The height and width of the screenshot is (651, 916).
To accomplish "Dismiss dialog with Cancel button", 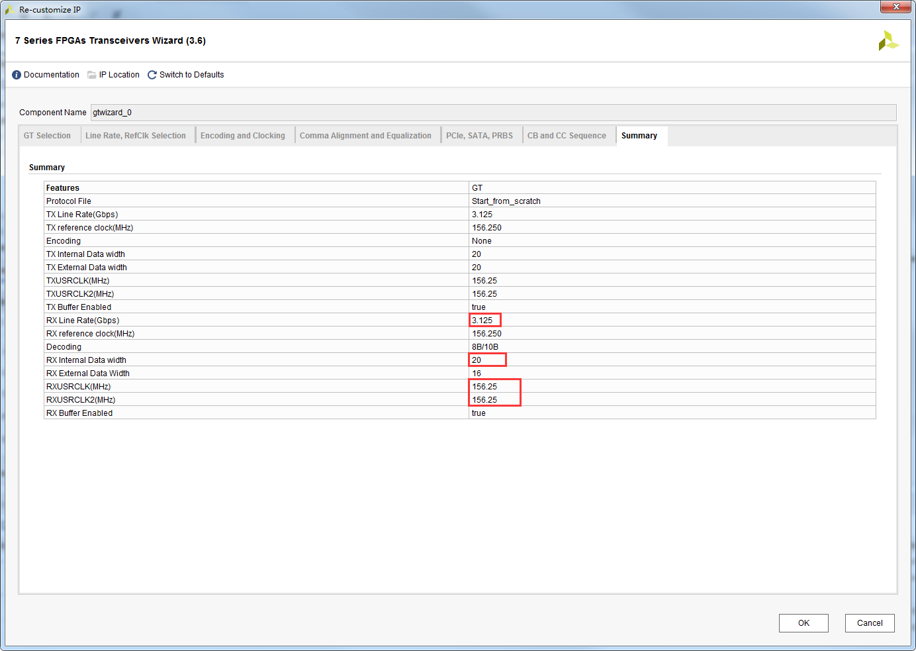I will click(x=870, y=623).
